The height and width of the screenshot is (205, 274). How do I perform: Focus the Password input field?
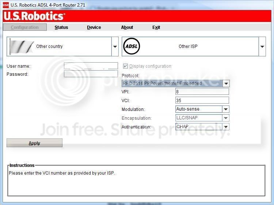point(91,74)
